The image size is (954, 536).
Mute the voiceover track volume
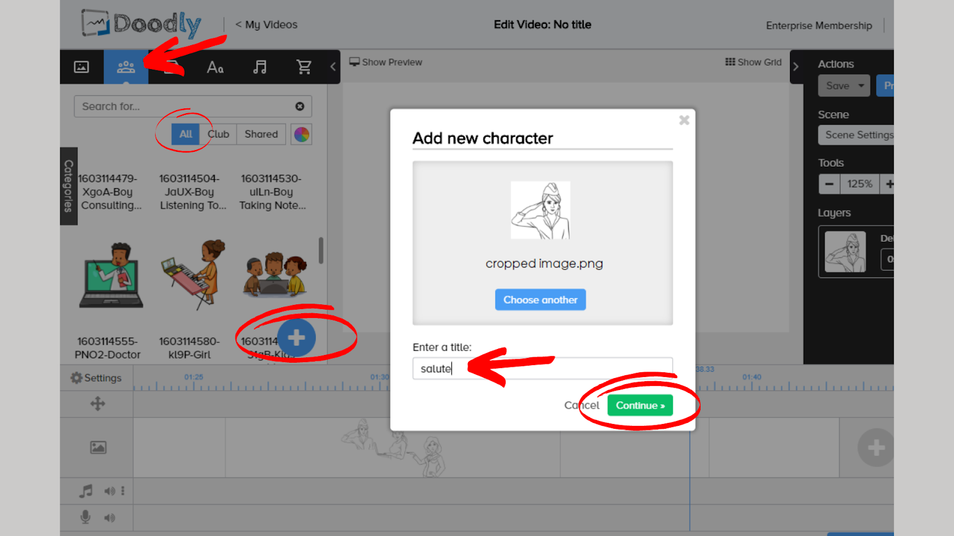point(110,518)
